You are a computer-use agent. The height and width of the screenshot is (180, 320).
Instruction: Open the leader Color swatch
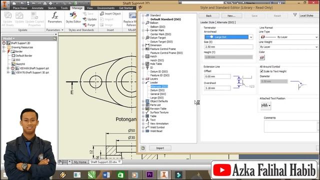pyautogui.click(x=262, y=57)
